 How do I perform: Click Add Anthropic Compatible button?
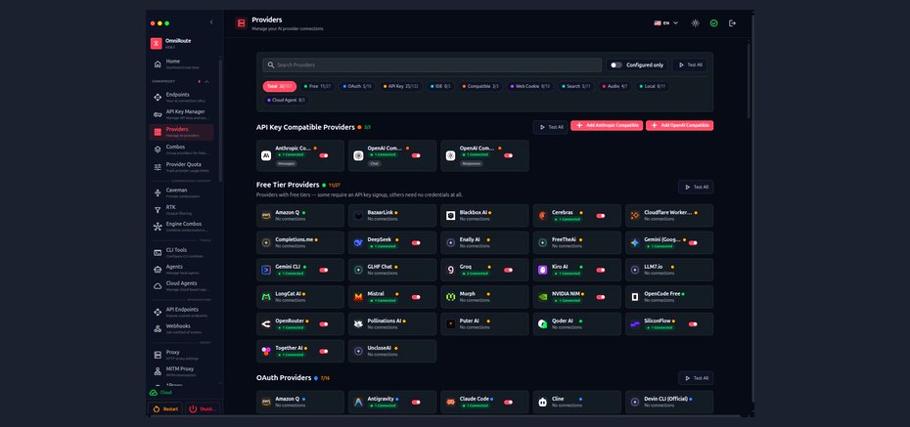pyautogui.click(x=607, y=126)
